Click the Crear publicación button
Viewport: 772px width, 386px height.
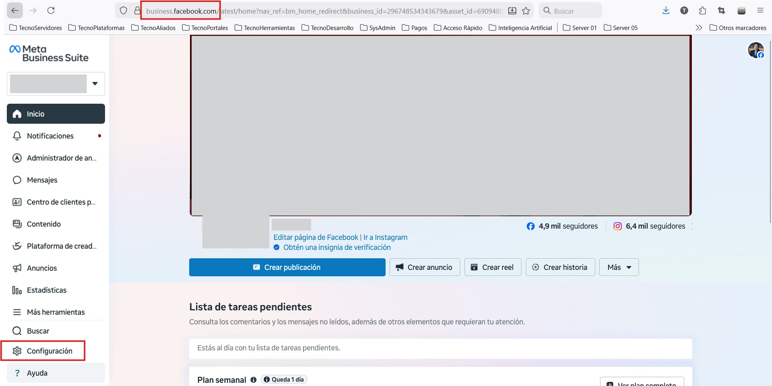point(287,267)
